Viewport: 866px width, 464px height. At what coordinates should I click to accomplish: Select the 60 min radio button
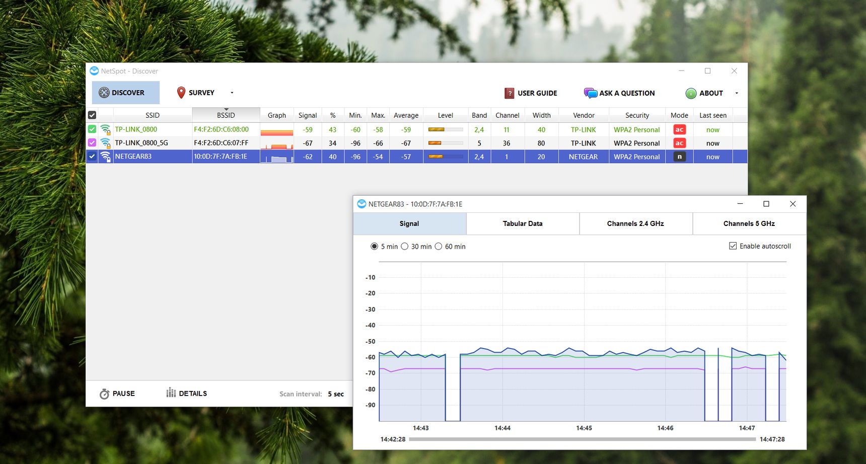tap(439, 246)
